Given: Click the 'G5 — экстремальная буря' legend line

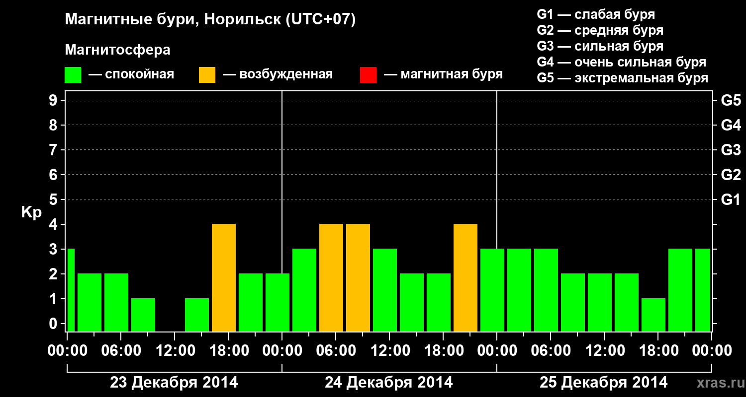Looking at the screenshot, I should tap(623, 78).
